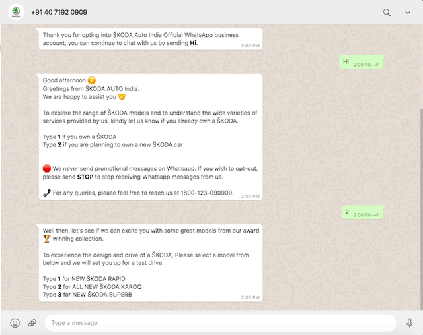Click 'To explore the range of ŠKODA models' paragraph

coord(150,117)
